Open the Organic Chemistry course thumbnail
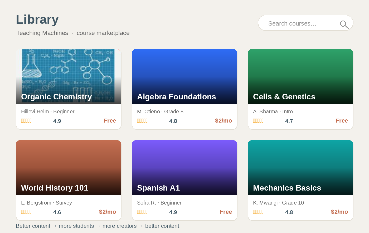 (x=69, y=76)
